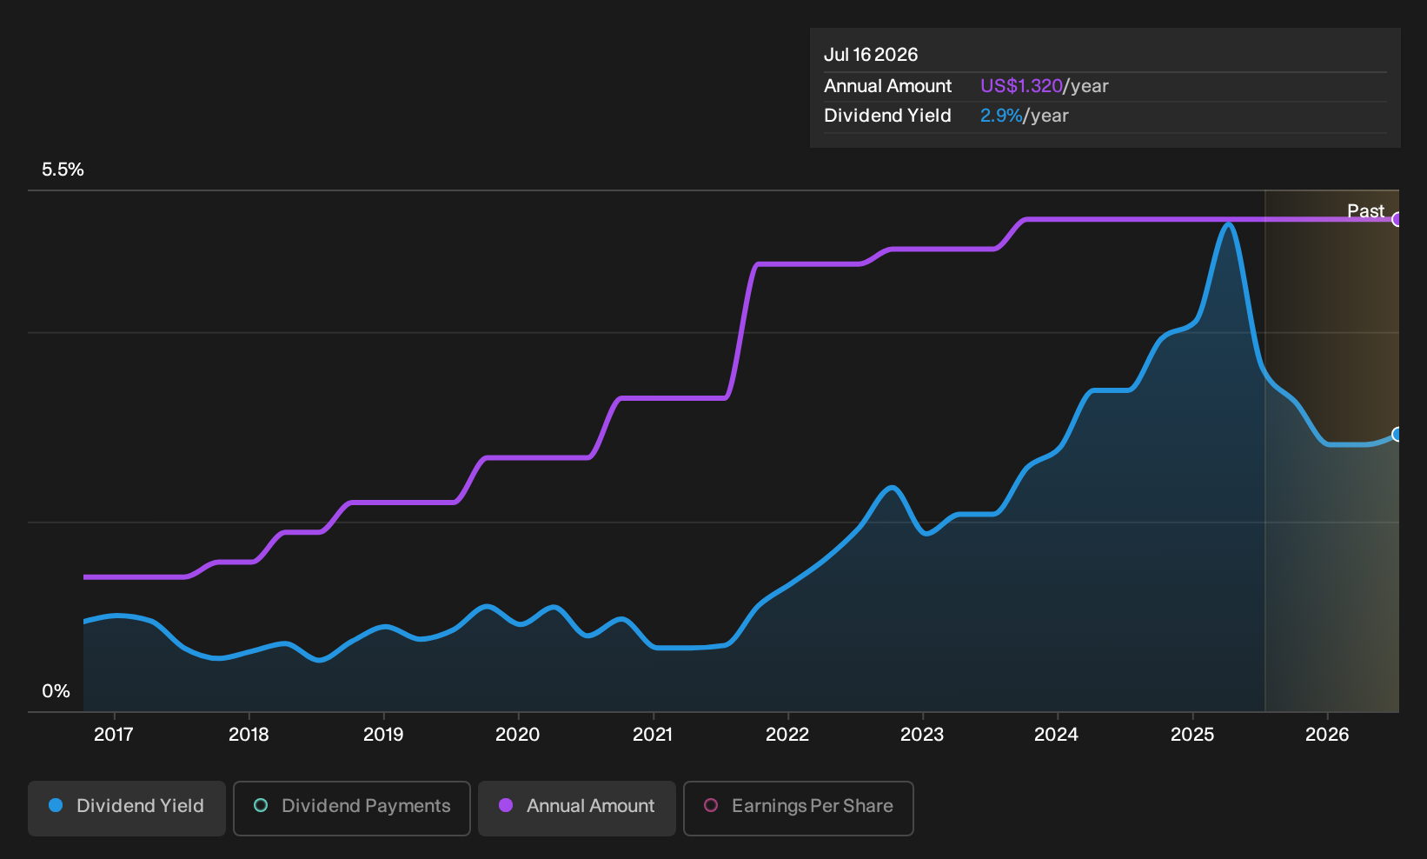Click the 'Dividend Yield' tooltip row label
This screenshot has width=1427, height=859.
pos(887,116)
